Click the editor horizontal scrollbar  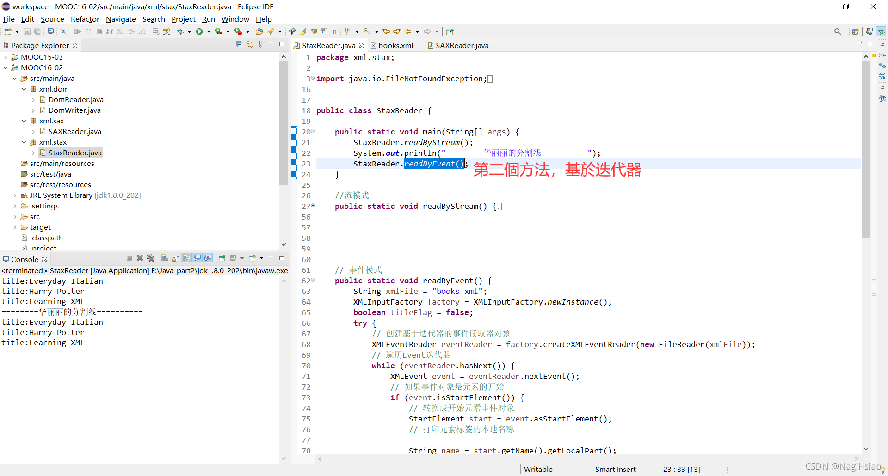(588, 458)
